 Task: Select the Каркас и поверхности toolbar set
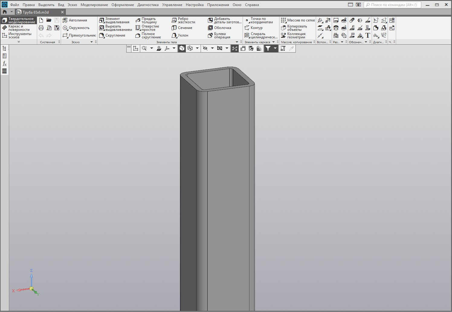pyautogui.click(x=19, y=28)
